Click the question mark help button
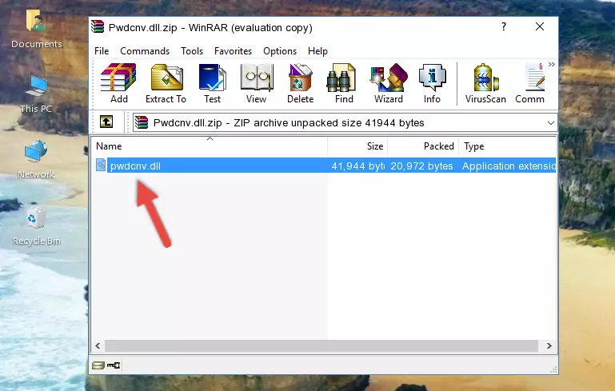 pyautogui.click(x=504, y=26)
